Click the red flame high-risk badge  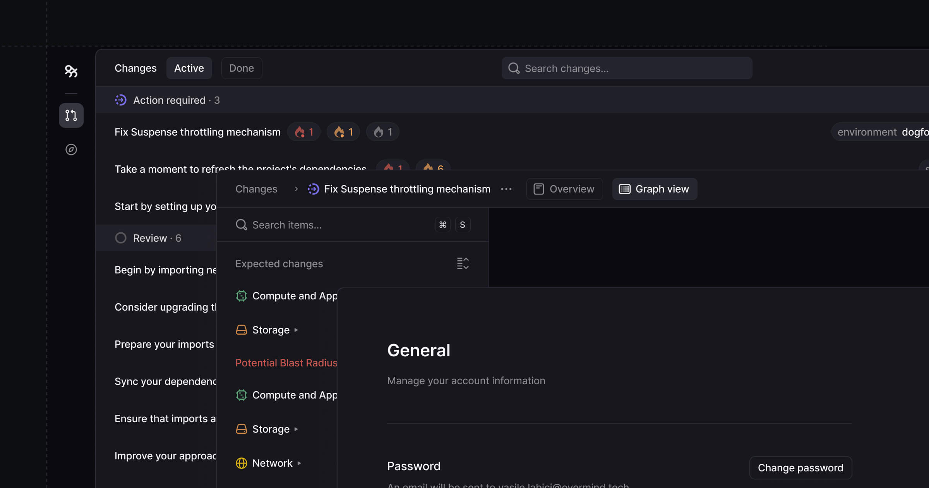[x=304, y=132]
